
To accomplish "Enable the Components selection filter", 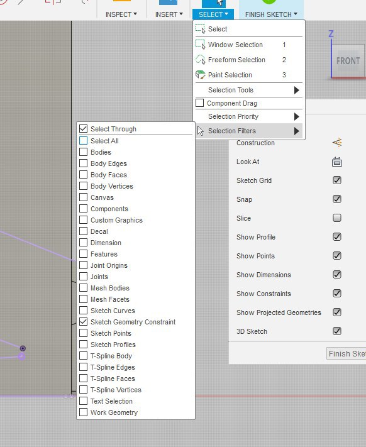I will (x=83, y=208).
